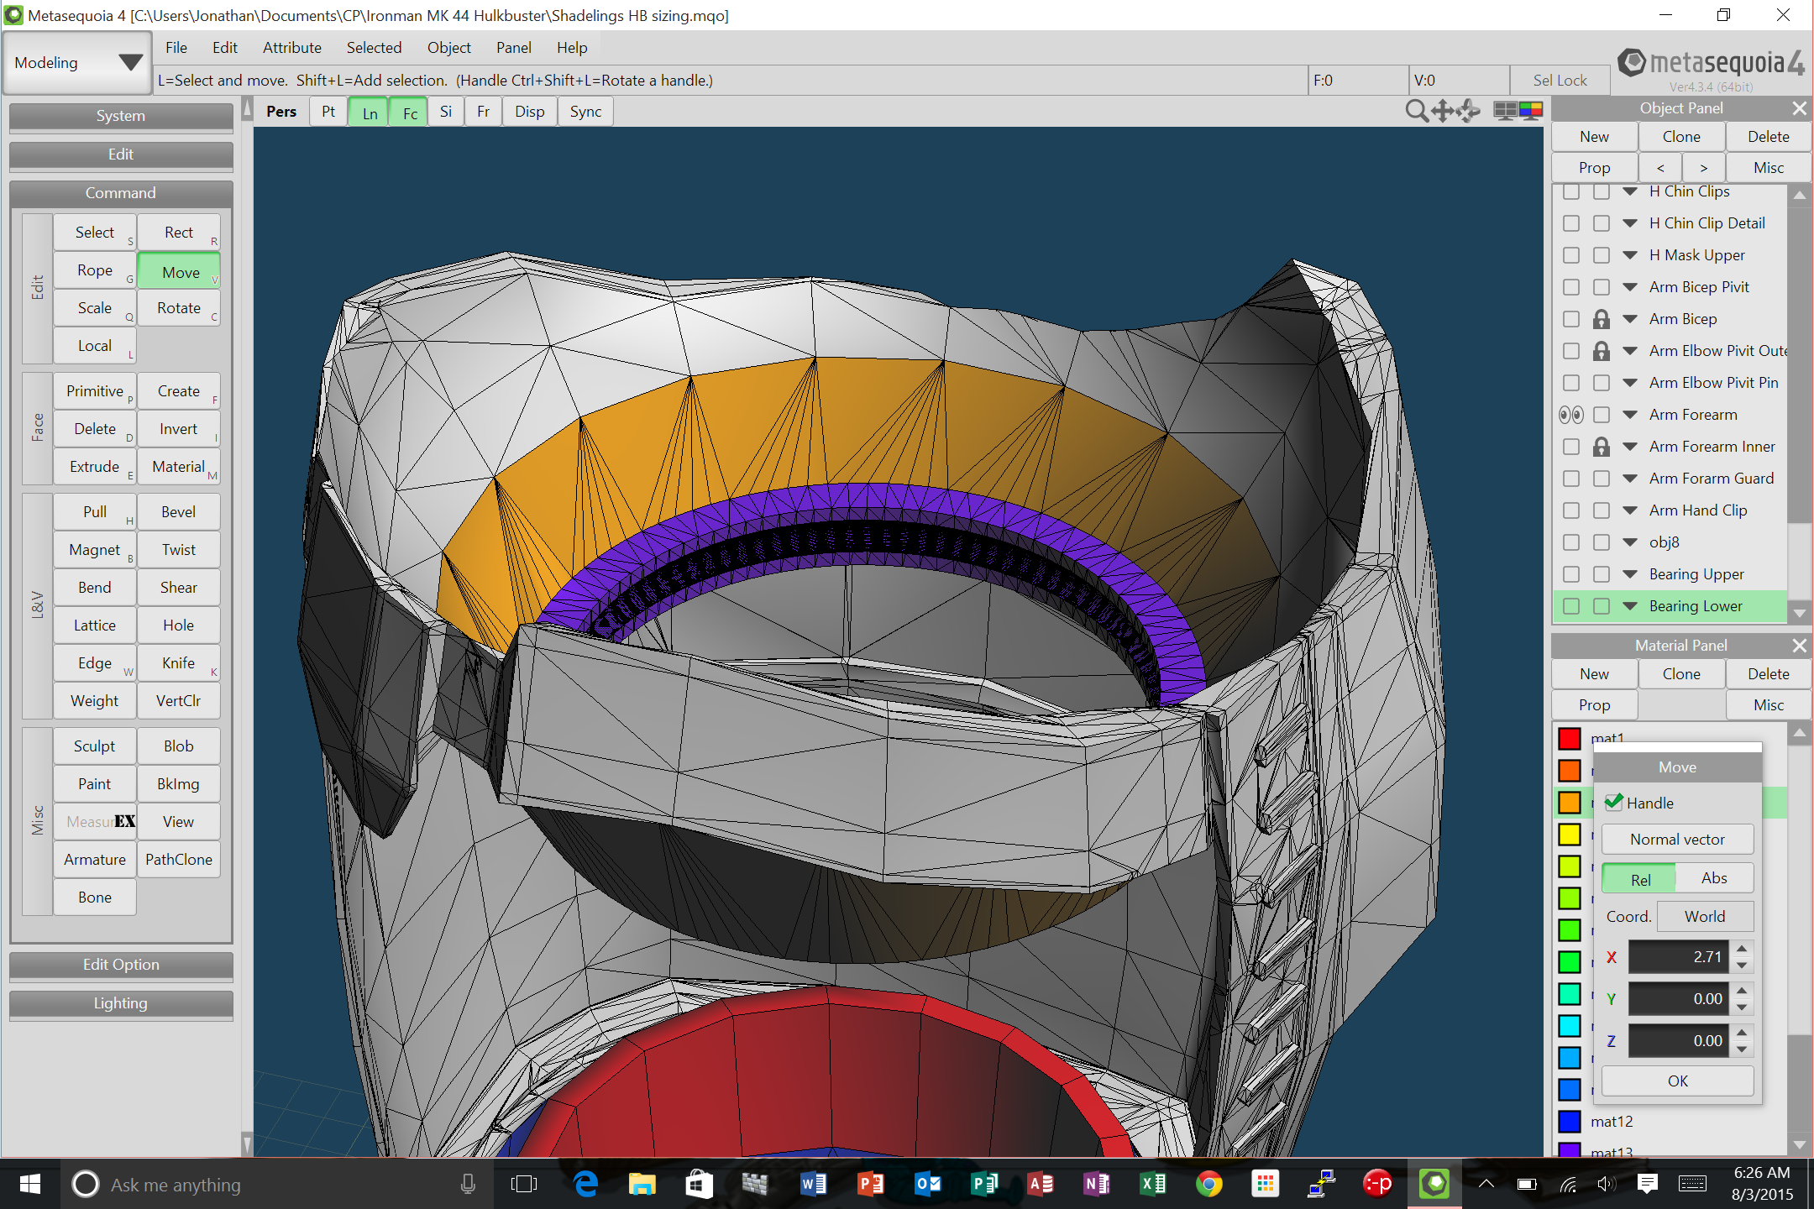The image size is (1814, 1209).
Task: Open the Coord. World dropdown
Action: [1705, 917]
